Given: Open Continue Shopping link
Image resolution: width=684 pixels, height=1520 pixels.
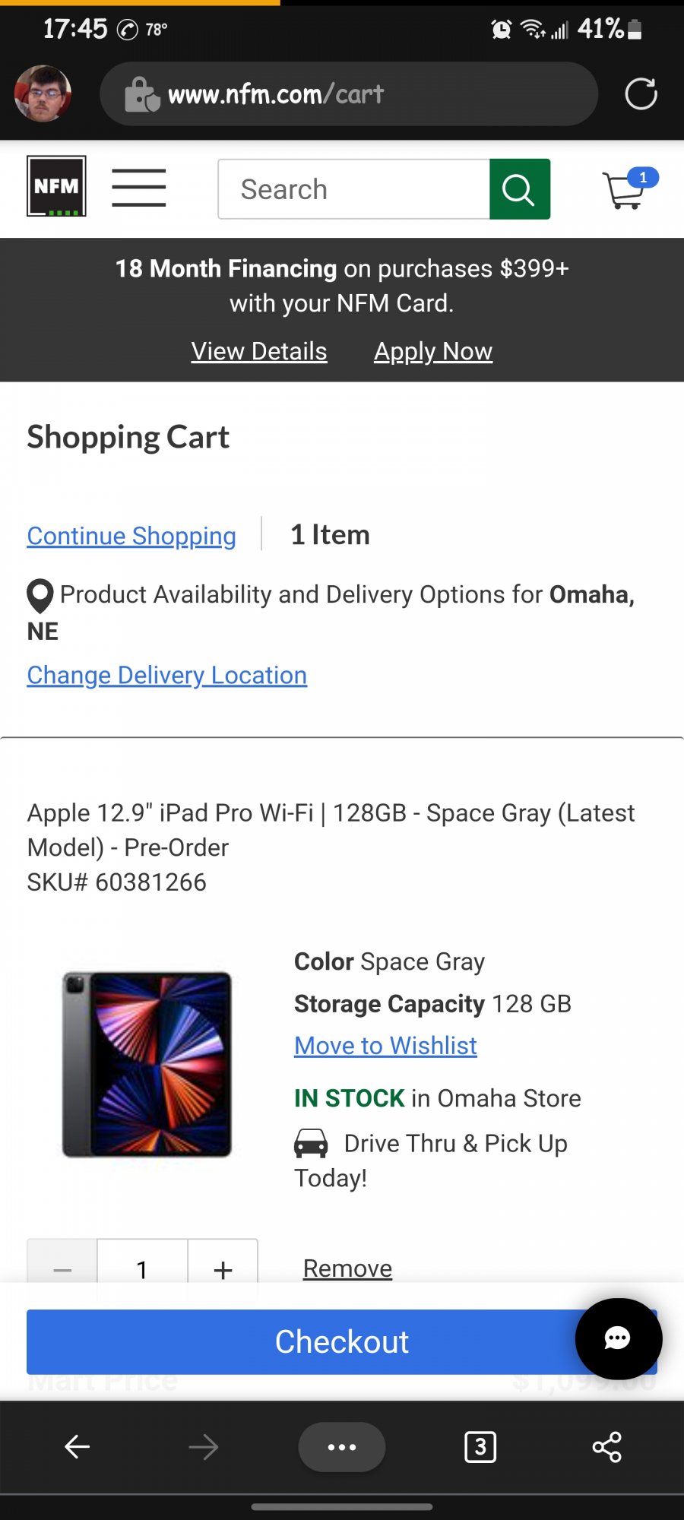Looking at the screenshot, I should click(131, 536).
